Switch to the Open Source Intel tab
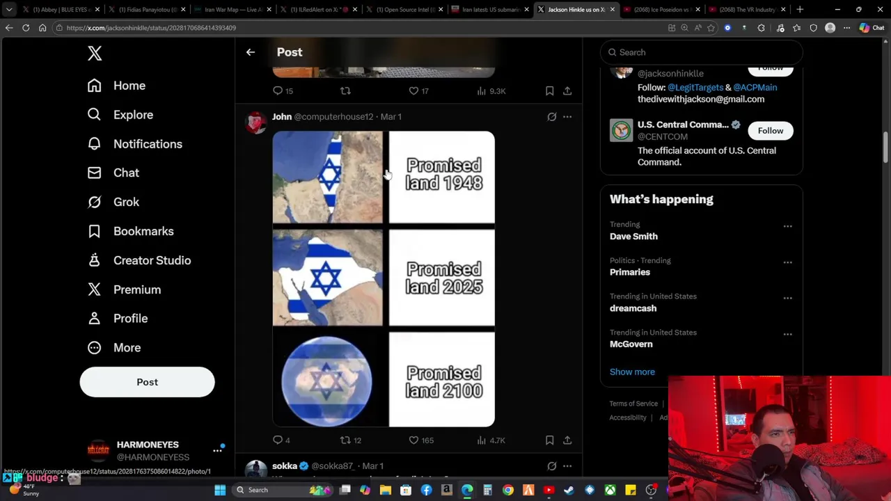The width and height of the screenshot is (891, 501). pos(405,10)
